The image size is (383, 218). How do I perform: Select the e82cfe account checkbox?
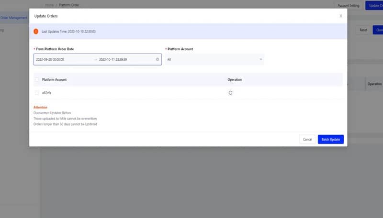[37, 93]
